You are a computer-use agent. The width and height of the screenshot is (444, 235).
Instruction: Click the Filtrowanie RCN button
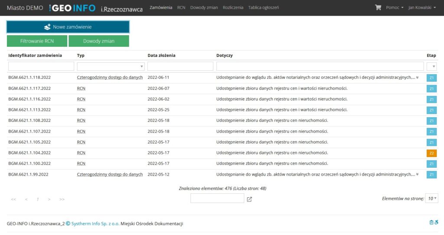[37, 41]
